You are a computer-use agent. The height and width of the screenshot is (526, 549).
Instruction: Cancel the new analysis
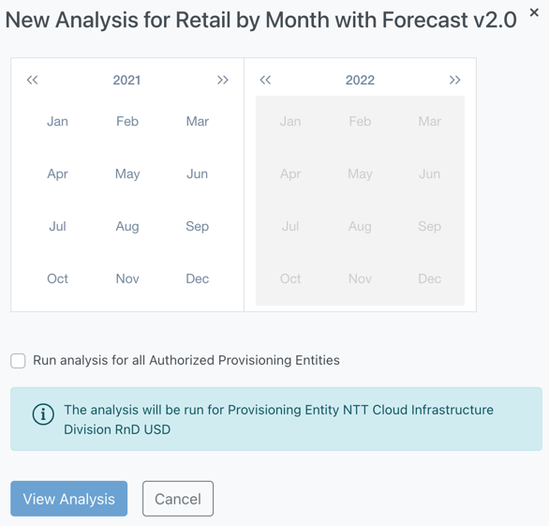(178, 499)
